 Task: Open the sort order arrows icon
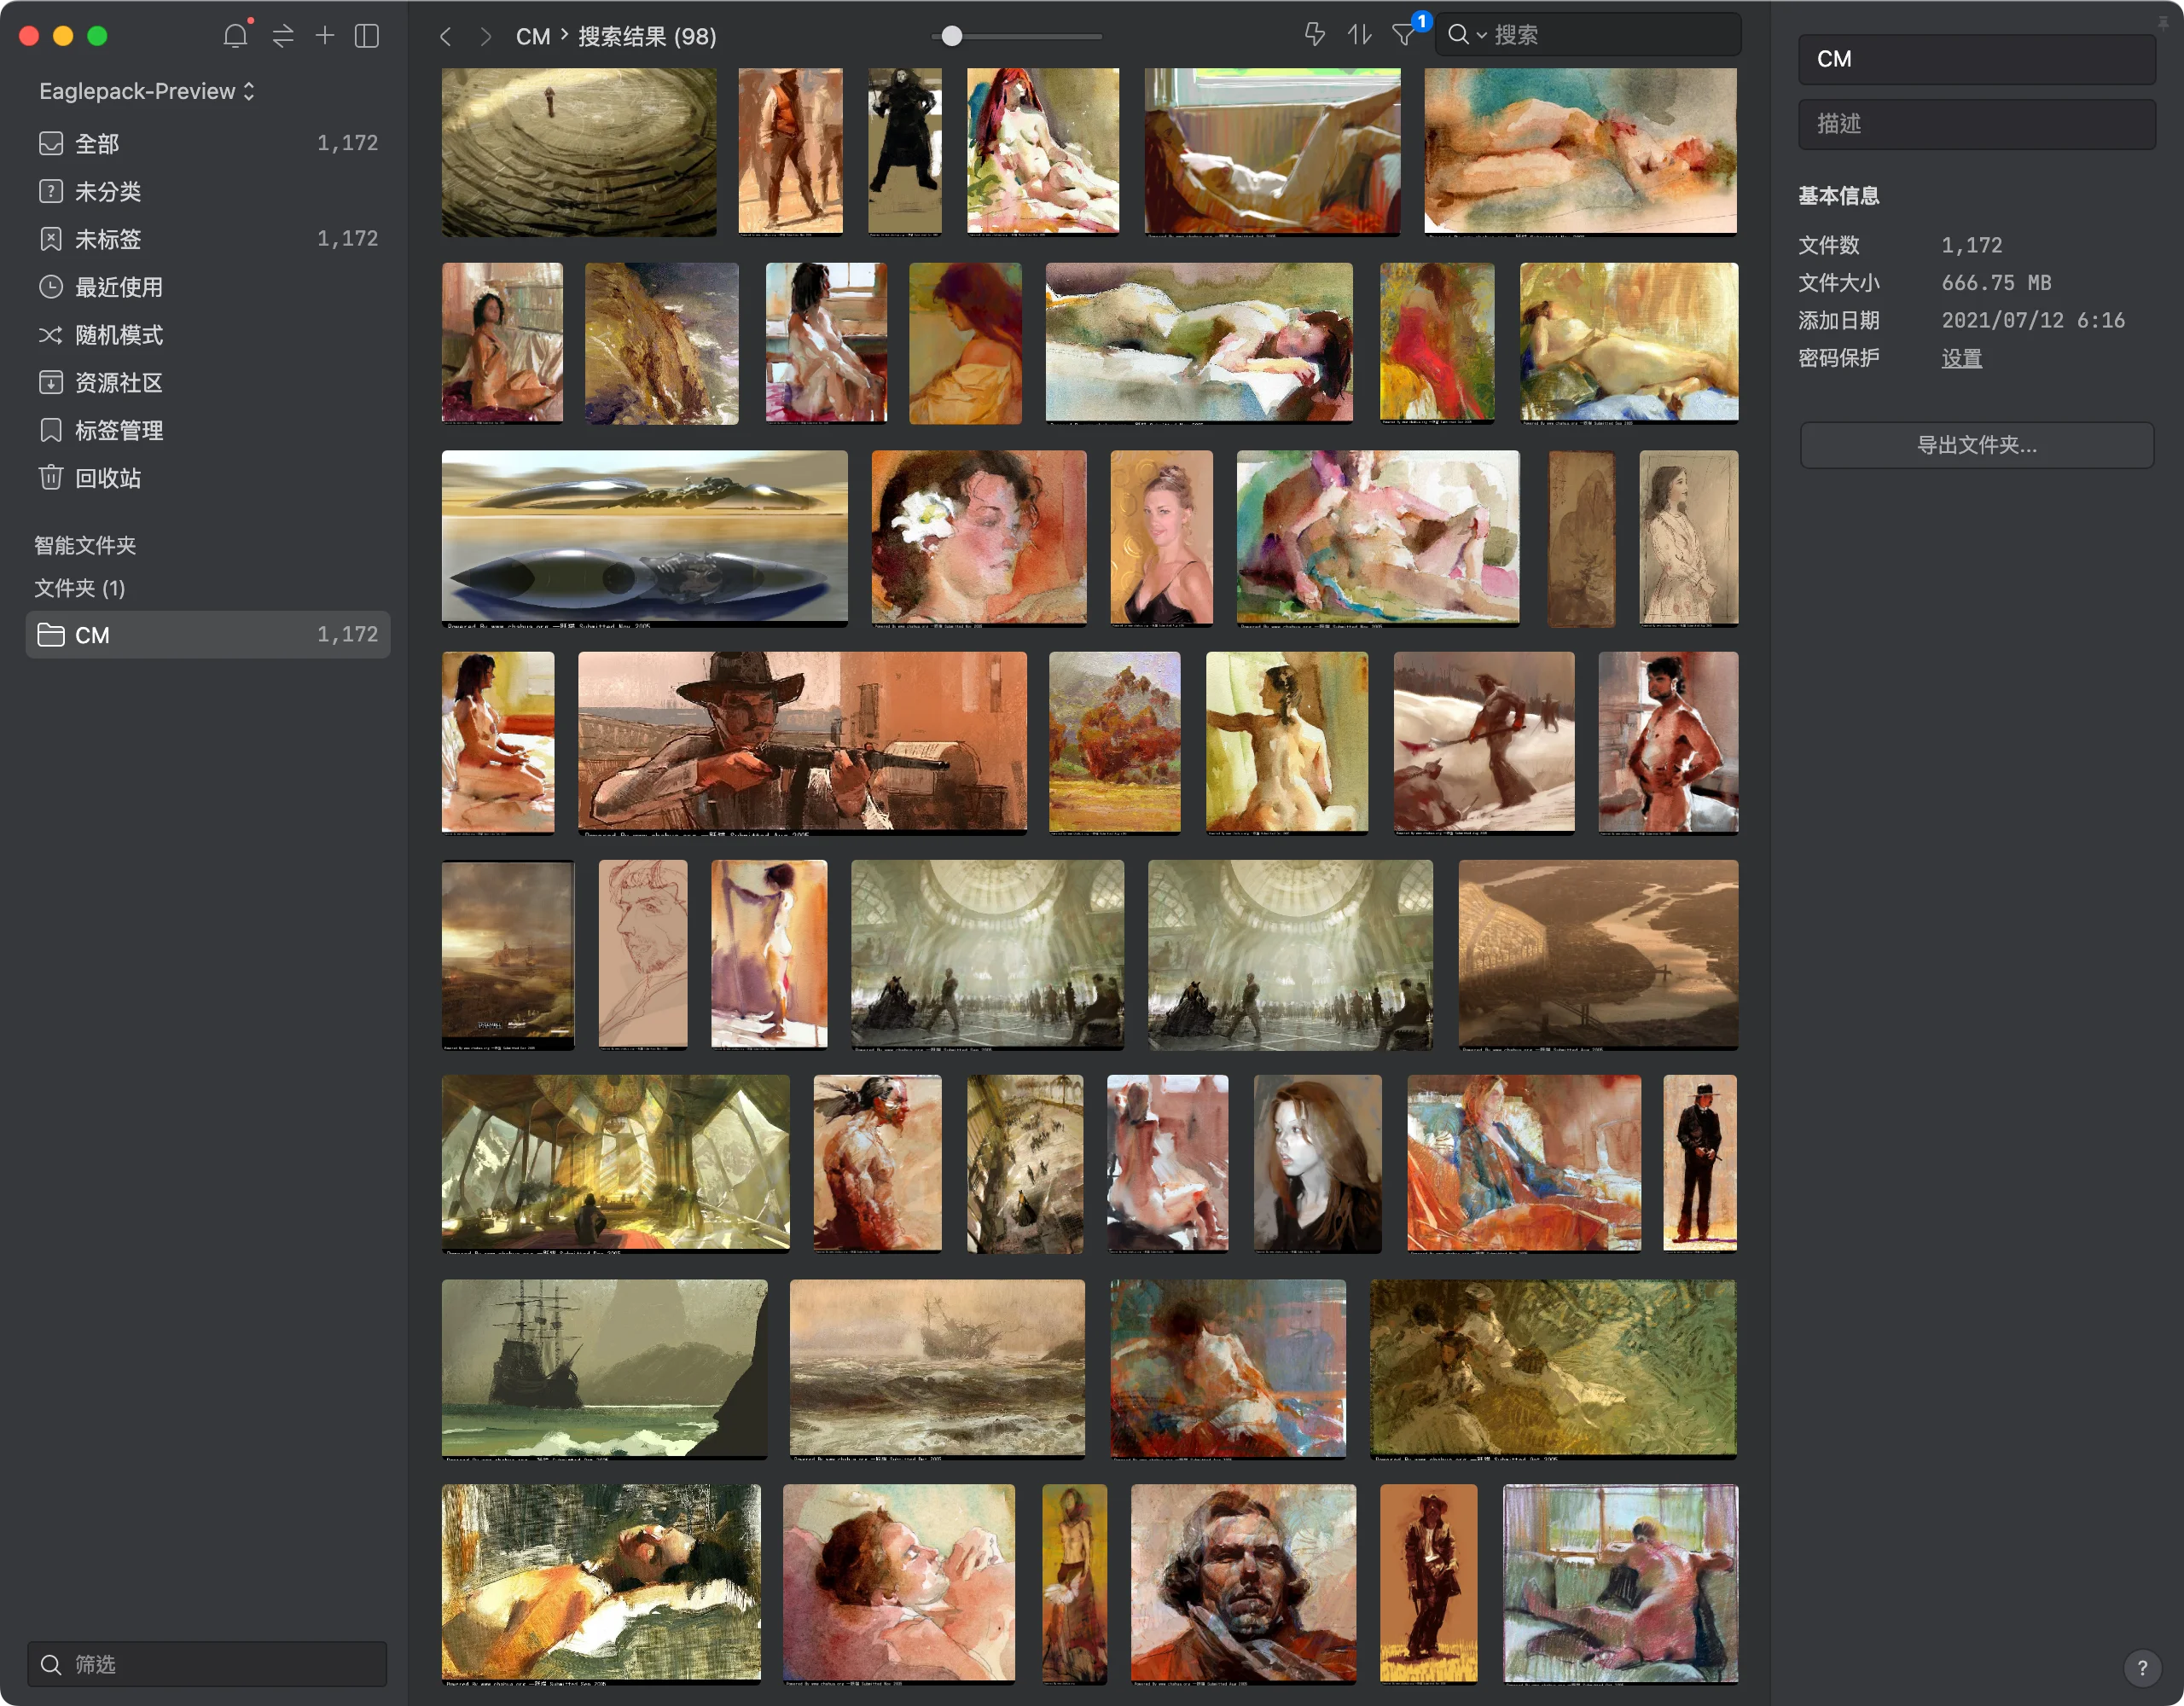(x=1359, y=35)
